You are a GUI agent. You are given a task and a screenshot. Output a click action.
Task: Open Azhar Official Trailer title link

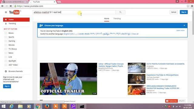pyautogui.click(x=111, y=65)
